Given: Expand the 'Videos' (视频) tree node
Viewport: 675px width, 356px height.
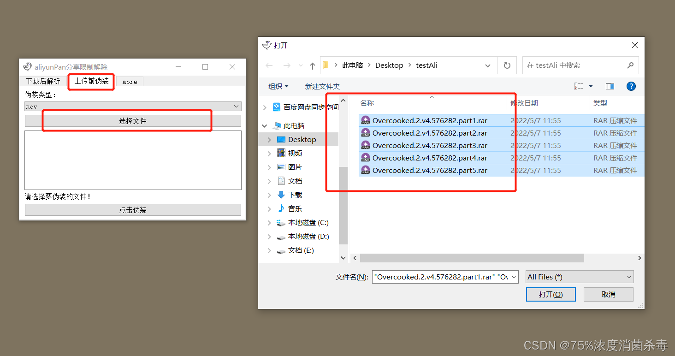Looking at the screenshot, I should (x=269, y=153).
